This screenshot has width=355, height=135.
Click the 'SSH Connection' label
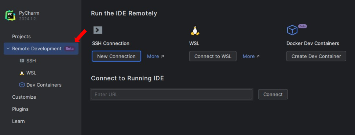[x=111, y=43]
